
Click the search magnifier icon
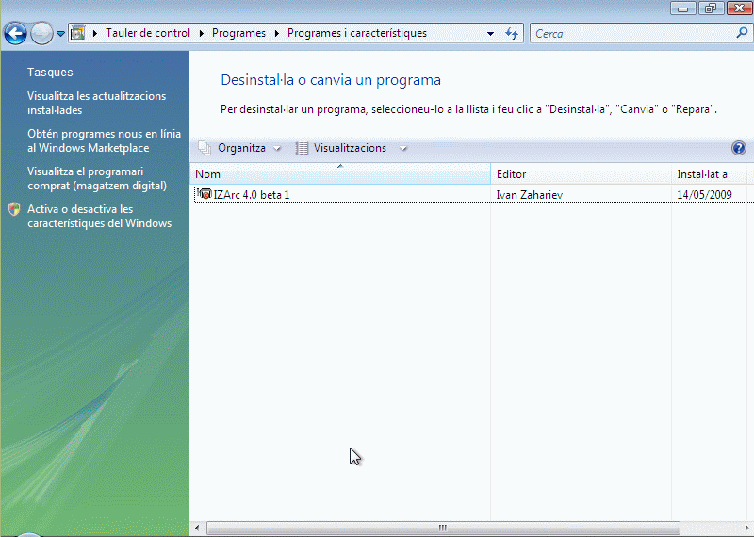click(742, 33)
